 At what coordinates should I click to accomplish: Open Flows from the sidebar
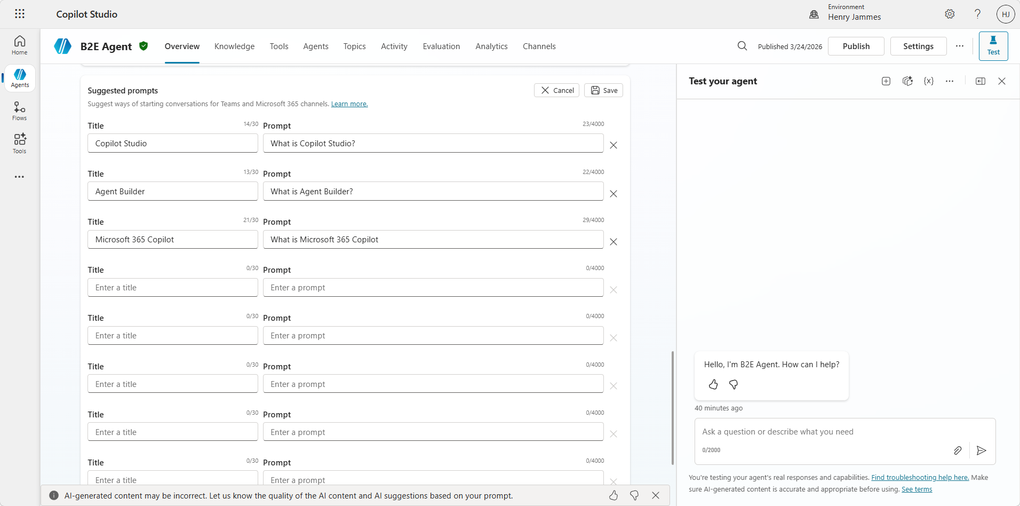tap(19, 110)
